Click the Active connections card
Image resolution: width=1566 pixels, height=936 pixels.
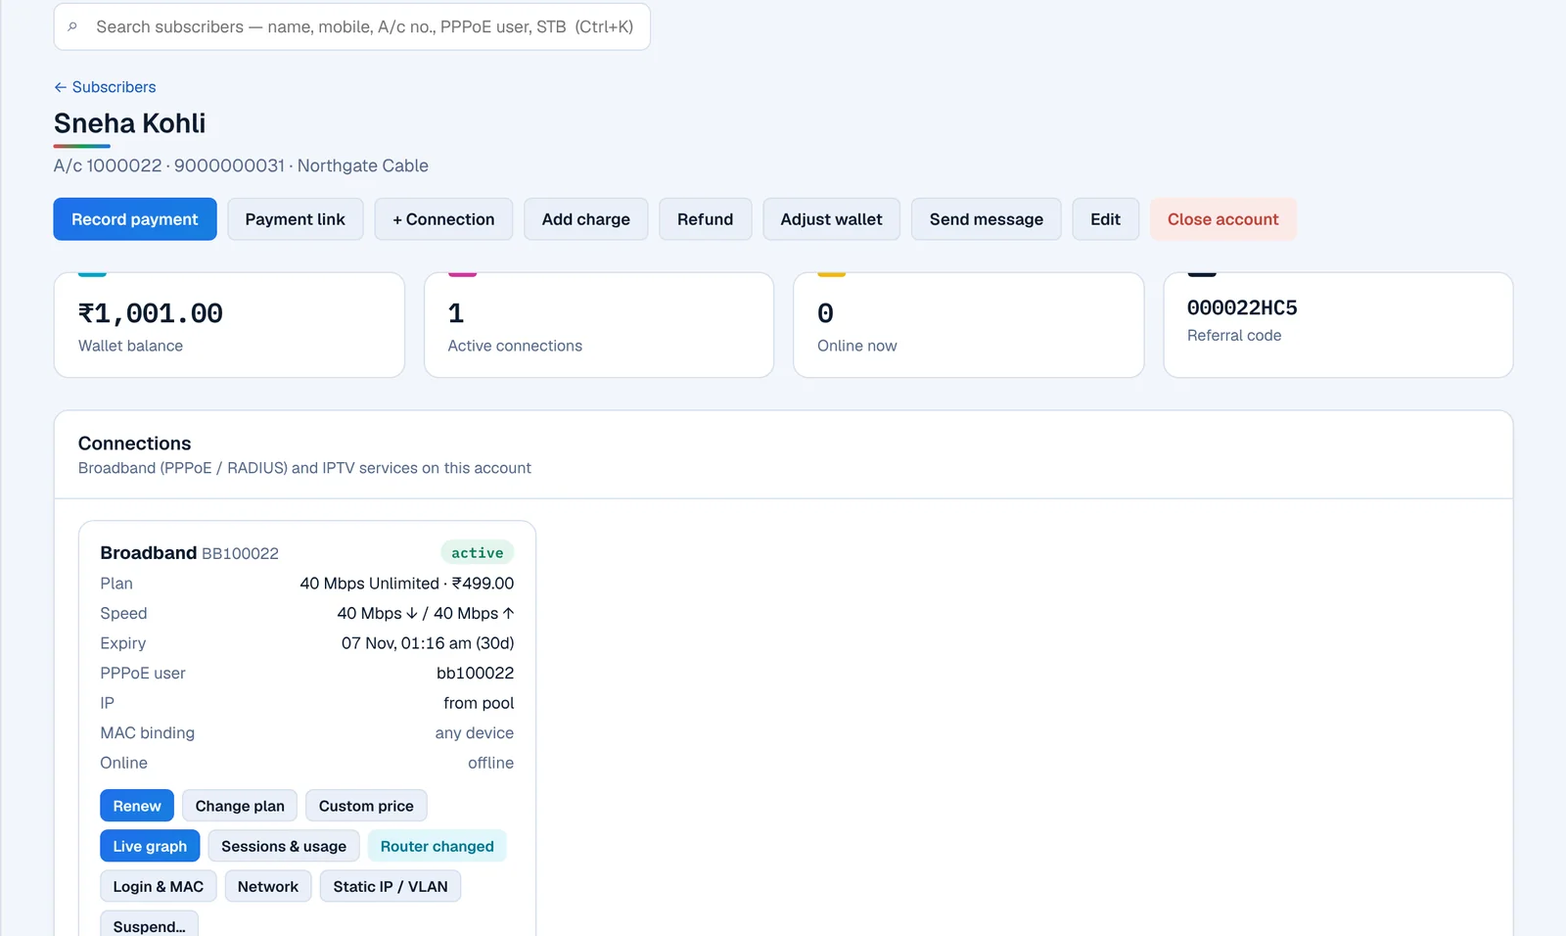click(x=599, y=325)
